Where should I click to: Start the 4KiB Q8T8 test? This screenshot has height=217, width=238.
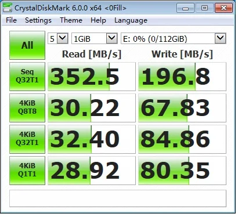(27, 108)
